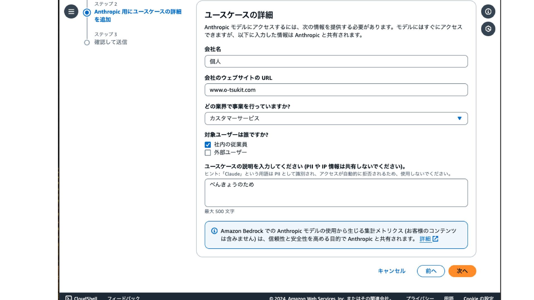This screenshot has width=534, height=300.
Task: Click the external link icon beside 詳細
Action: 436,239
